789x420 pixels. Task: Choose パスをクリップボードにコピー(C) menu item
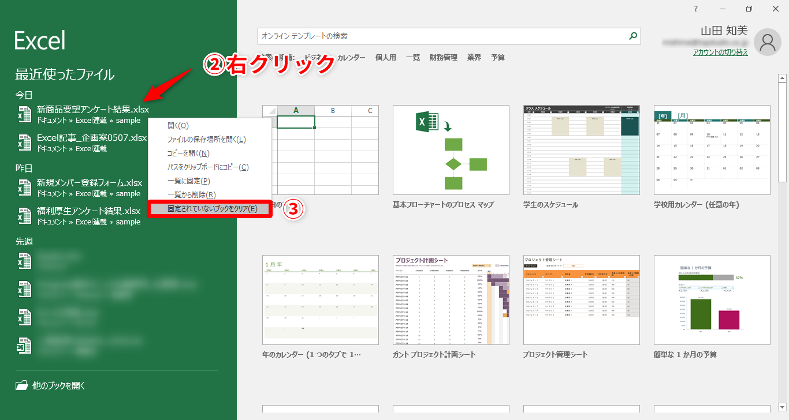pyautogui.click(x=209, y=167)
